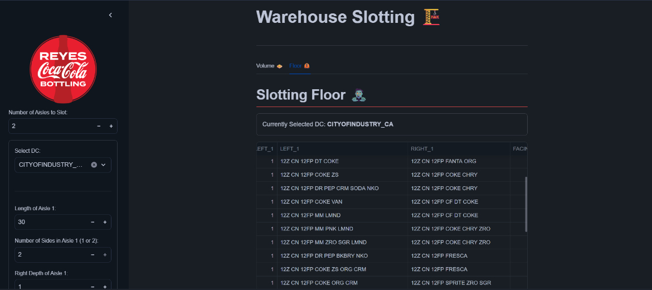652x290 pixels.
Task: Increase Number of Aisles to Slot
Action: click(111, 126)
